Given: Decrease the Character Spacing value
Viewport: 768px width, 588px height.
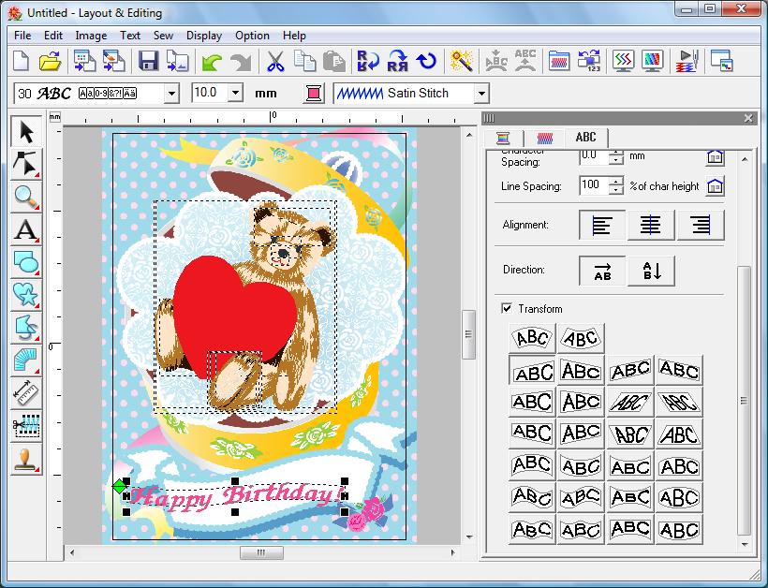Looking at the screenshot, I should tap(616, 160).
